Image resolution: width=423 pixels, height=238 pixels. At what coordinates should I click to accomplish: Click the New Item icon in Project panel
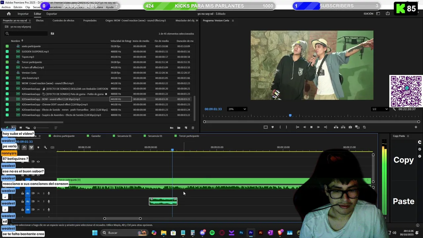pyautogui.click(x=186, y=128)
